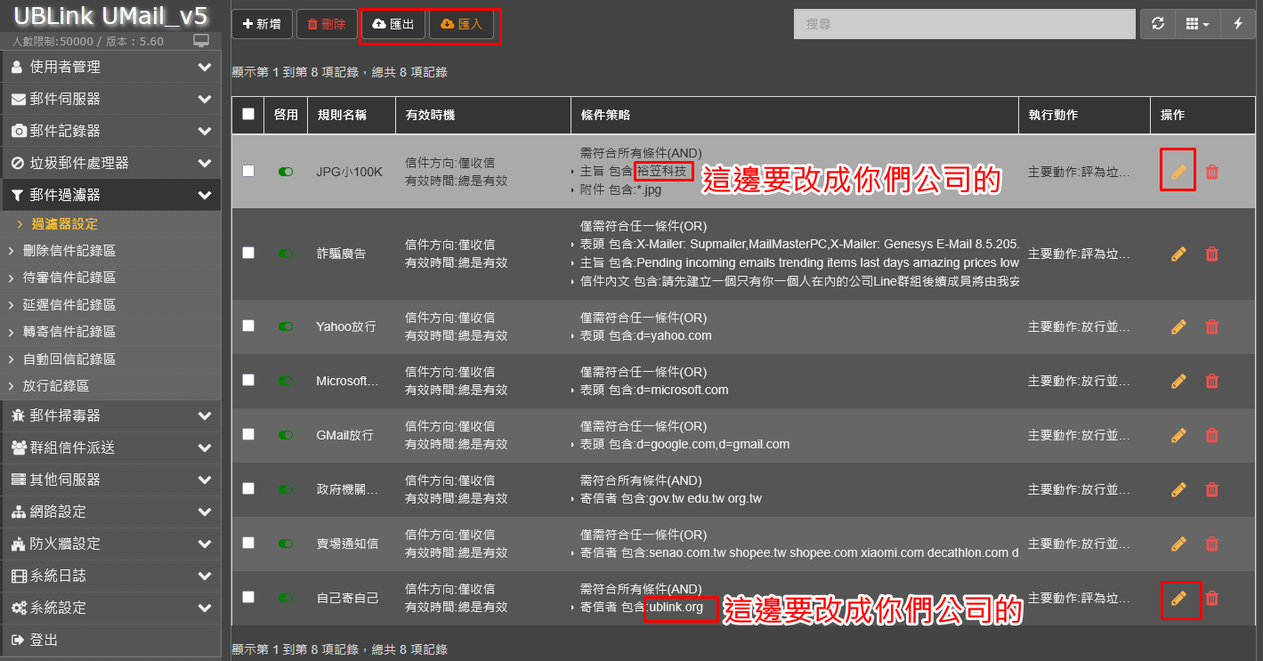Image resolution: width=1263 pixels, height=661 pixels.
Task: Expand the 垃圾郵件處理器 sidebar section
Action: tap(110, 163)
